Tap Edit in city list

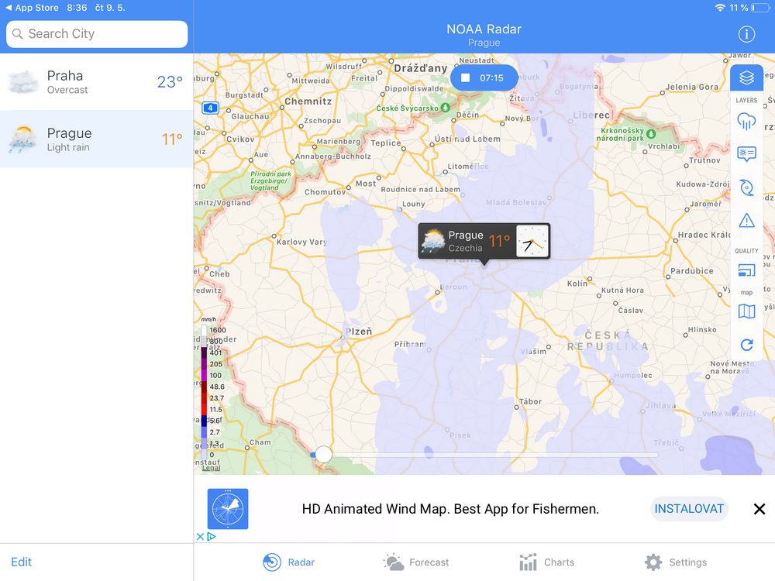(21, 562)
